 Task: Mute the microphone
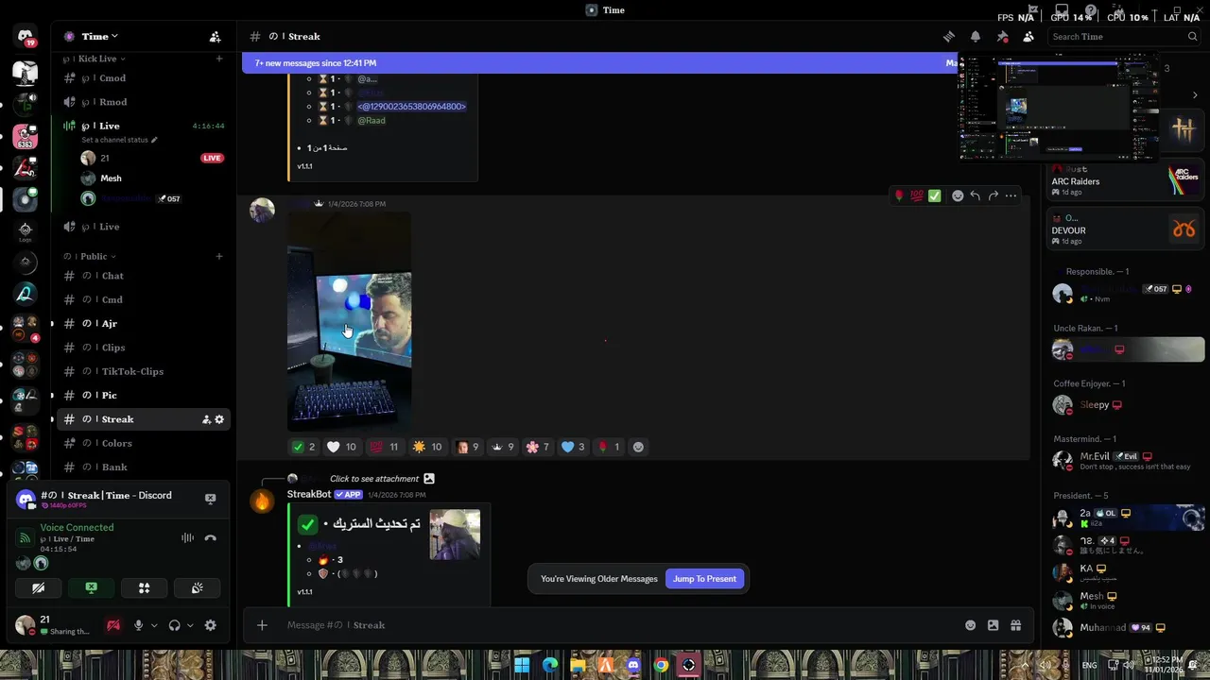(139, 625)
